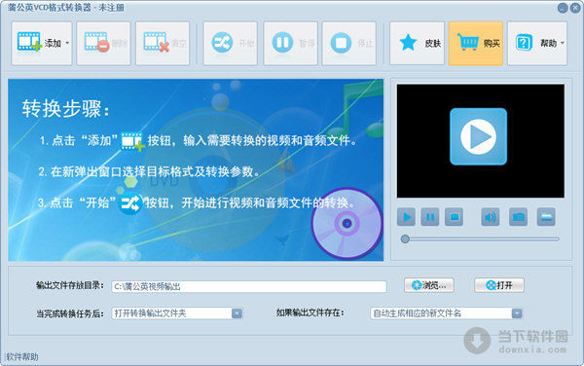Play video with preview play button
The width and height of the screenshot is (584, 366).
click(406, 217)
